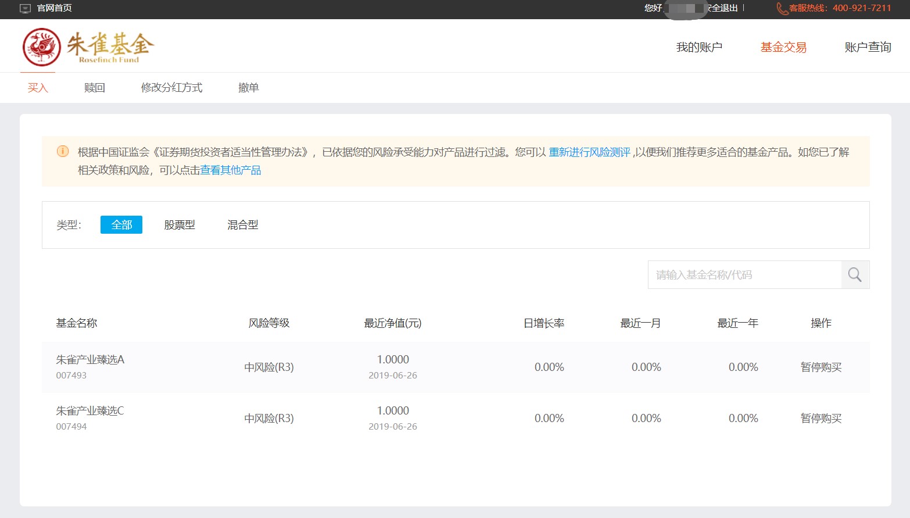This screenshot has width=910, height=518.
Task: Click 中风险(R3) for 朱雀产业臻选A
Action: pos(269,367)
